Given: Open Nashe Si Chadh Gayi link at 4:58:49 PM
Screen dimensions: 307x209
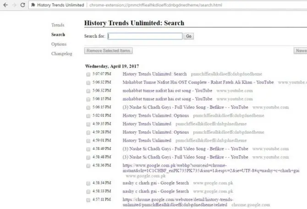Looking at the screenshot, I should (186, 149).
